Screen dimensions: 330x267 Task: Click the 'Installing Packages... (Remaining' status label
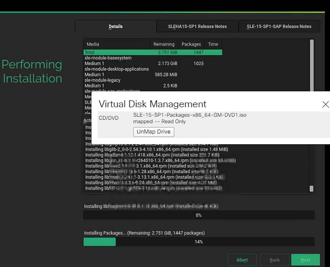coord(145,233)
